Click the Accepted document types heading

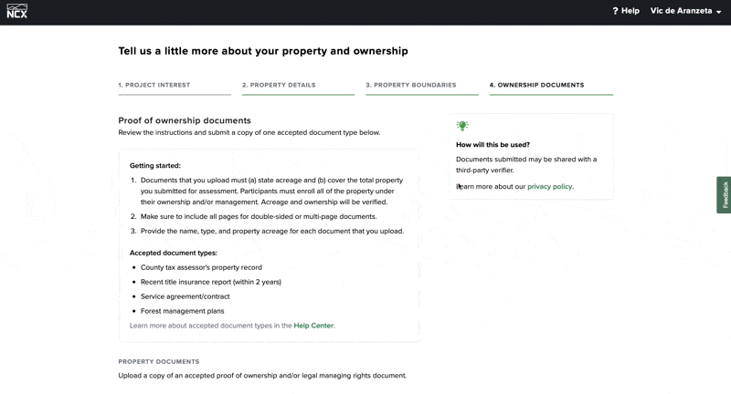(x=174, y=253)
